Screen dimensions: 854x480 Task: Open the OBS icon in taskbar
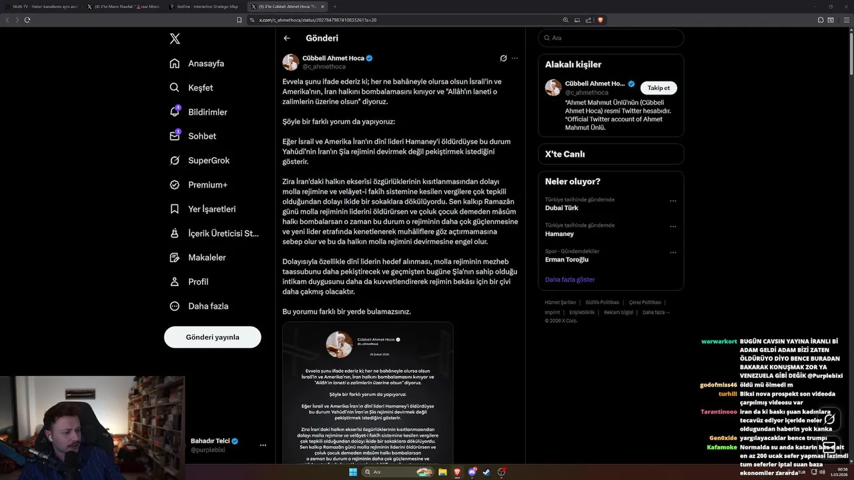click(x=502, y=472)
